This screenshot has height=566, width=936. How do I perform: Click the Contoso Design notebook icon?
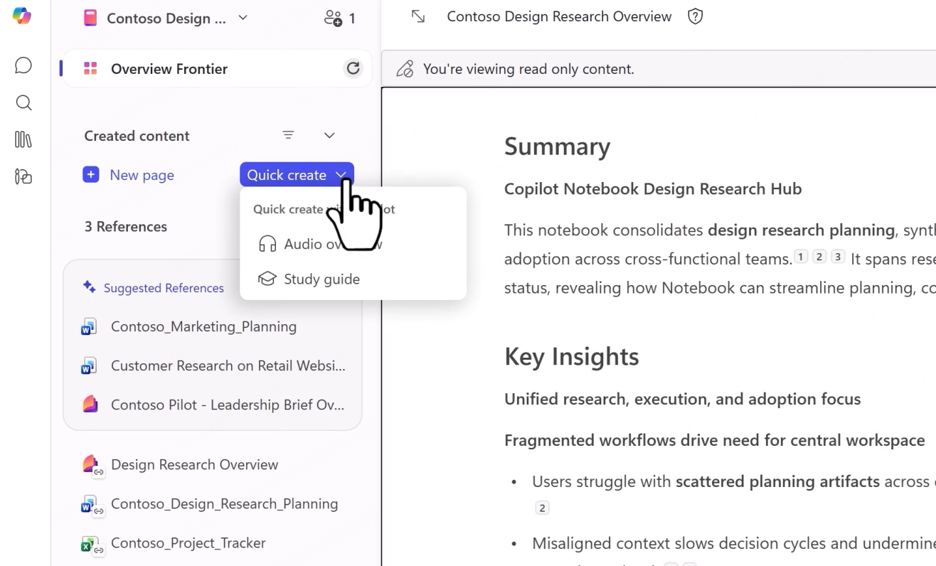click(90, 18)
